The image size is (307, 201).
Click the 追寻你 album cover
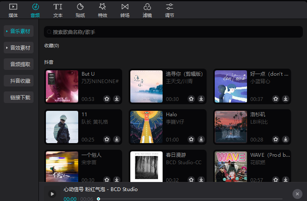146,86
